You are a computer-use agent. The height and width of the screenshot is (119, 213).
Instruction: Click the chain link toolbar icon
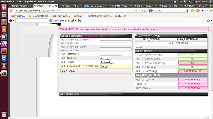coord(73,21)
